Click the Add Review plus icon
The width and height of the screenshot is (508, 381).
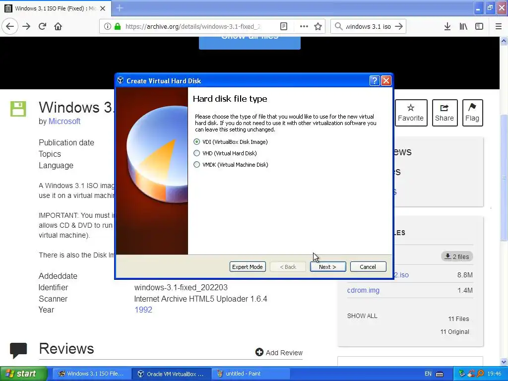click(x=259, y=352)
